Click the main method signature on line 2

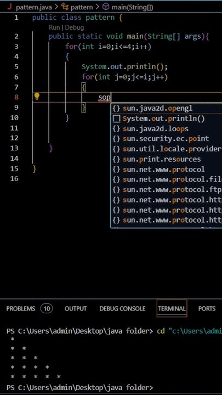pos(129,37)
